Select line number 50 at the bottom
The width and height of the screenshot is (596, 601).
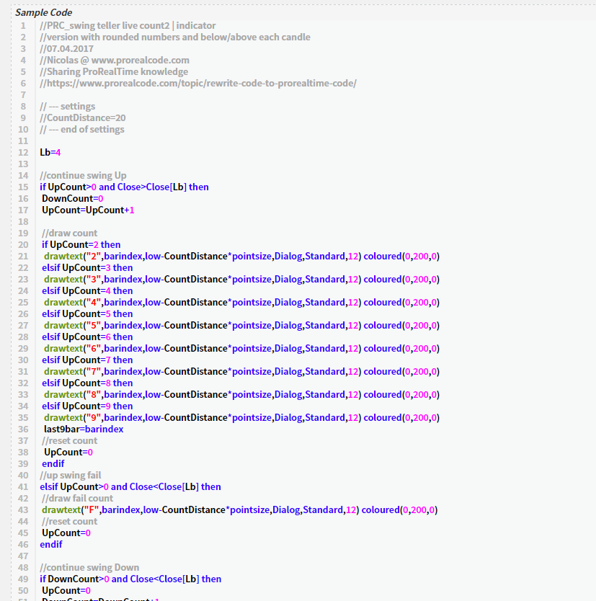pyautogui.click(x=22, y=590)
